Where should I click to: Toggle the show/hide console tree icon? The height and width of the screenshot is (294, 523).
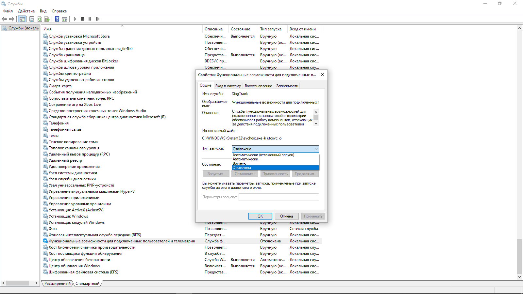(22, 19)
